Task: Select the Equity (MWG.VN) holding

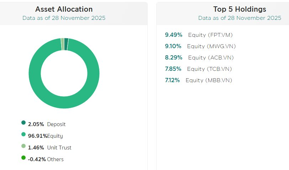Action: coord(211,46)
